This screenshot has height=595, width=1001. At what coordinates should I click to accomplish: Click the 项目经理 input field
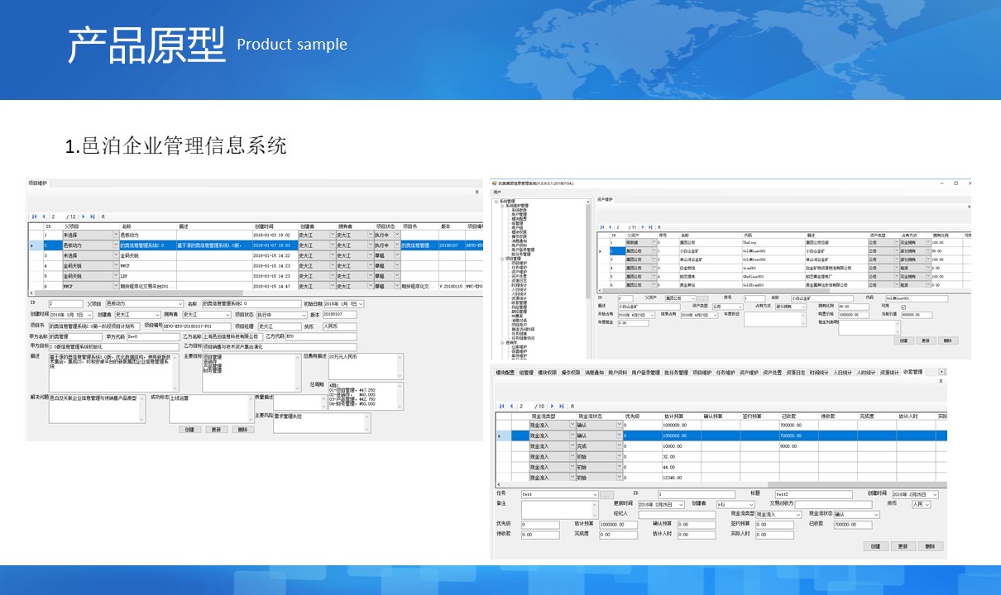[x=280, y=326]
